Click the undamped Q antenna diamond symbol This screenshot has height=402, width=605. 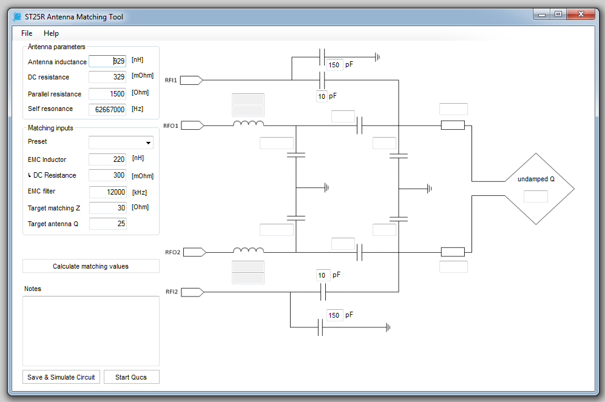[x=536, y=189]
